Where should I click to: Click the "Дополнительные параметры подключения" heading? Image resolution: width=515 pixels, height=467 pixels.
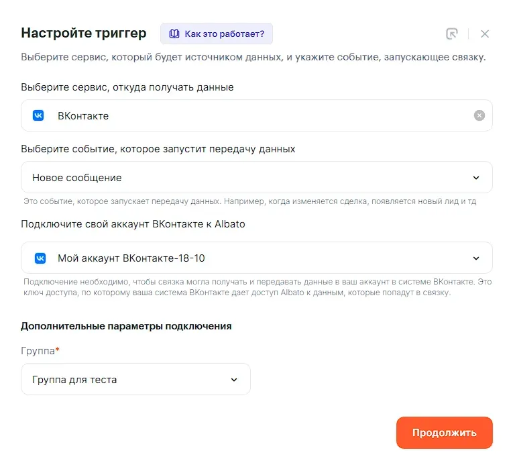(126, 326)
